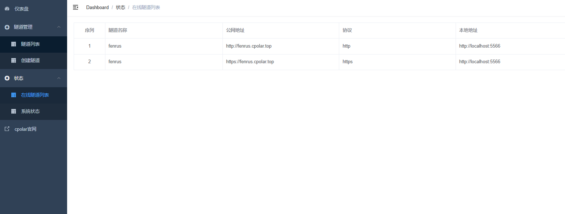The width and height of the screenshot is (565, 214).
Task: Click the grid icon beside 隧道列表
Action: click(13, 44)
